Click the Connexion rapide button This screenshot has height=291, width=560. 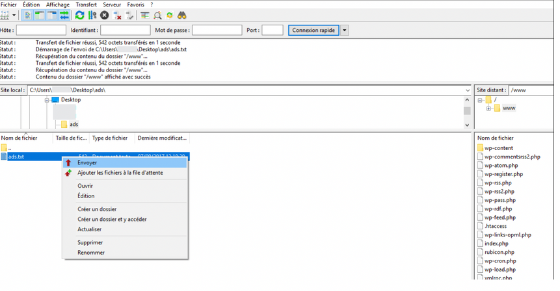313,30
